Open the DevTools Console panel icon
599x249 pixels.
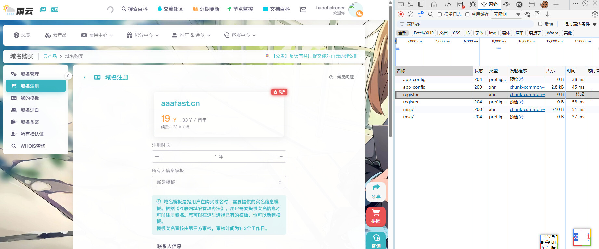click(x=460, y=4)
